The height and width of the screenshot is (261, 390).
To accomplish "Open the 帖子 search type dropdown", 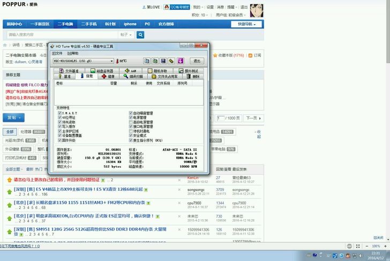I will click(x=126, y=35).
